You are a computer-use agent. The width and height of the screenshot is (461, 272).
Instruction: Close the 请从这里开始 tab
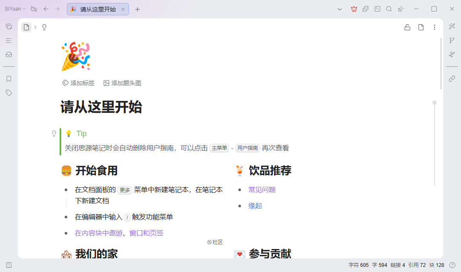coord(123,9)
